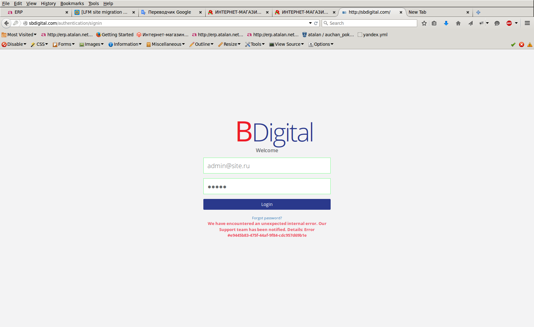Go back using the back arrow button
The width and height of the screenshot is (534, 327).
[x=6, y=23]
